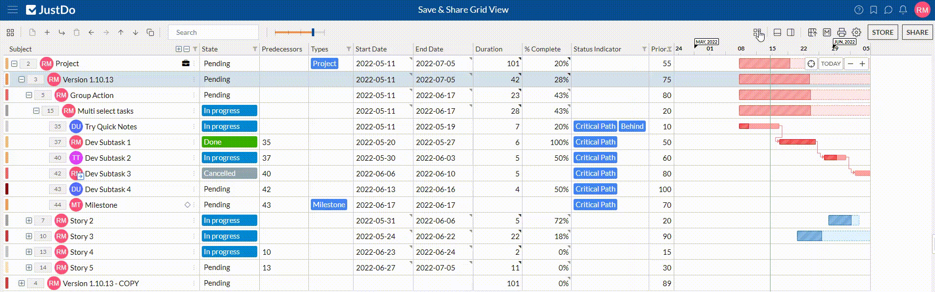The width and height of the screenshot is (935, 292).
Task: Open the State column filter
Action: click(x=255, y=49)
